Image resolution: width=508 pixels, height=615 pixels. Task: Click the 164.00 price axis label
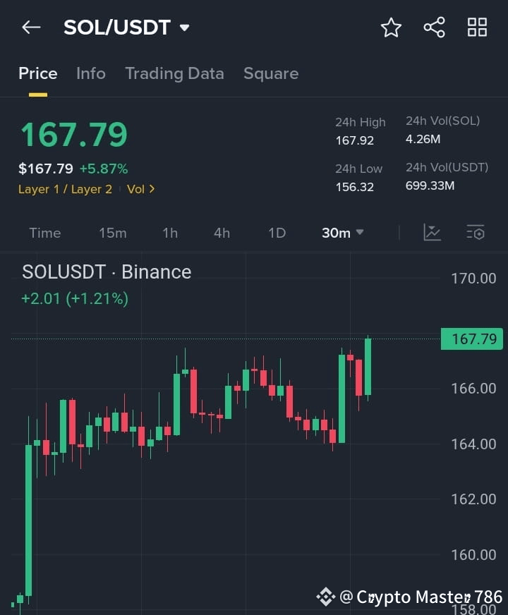click(473, 444)
